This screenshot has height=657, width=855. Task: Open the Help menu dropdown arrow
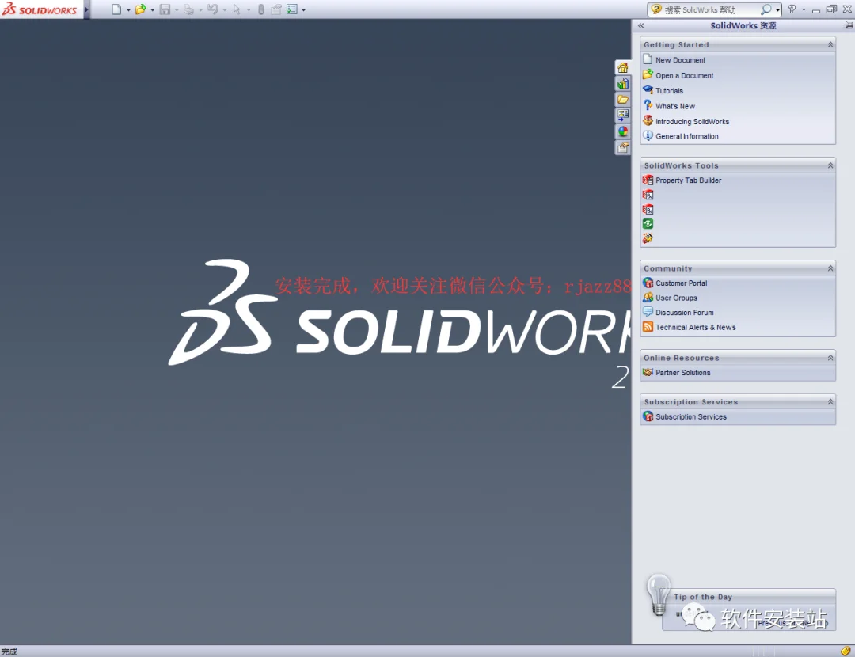(x=804, y=9)
